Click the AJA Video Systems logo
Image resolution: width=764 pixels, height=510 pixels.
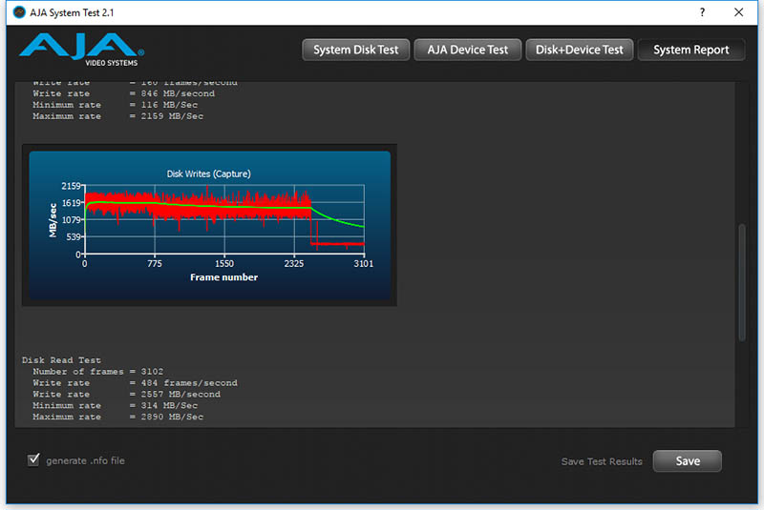[81, 51]
